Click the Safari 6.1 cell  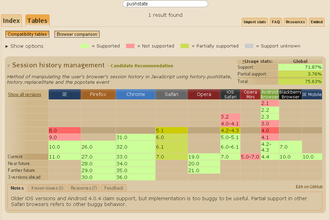(x=172, y=147)
